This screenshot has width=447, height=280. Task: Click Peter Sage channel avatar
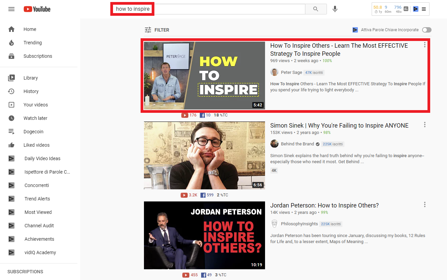(274, 72)
